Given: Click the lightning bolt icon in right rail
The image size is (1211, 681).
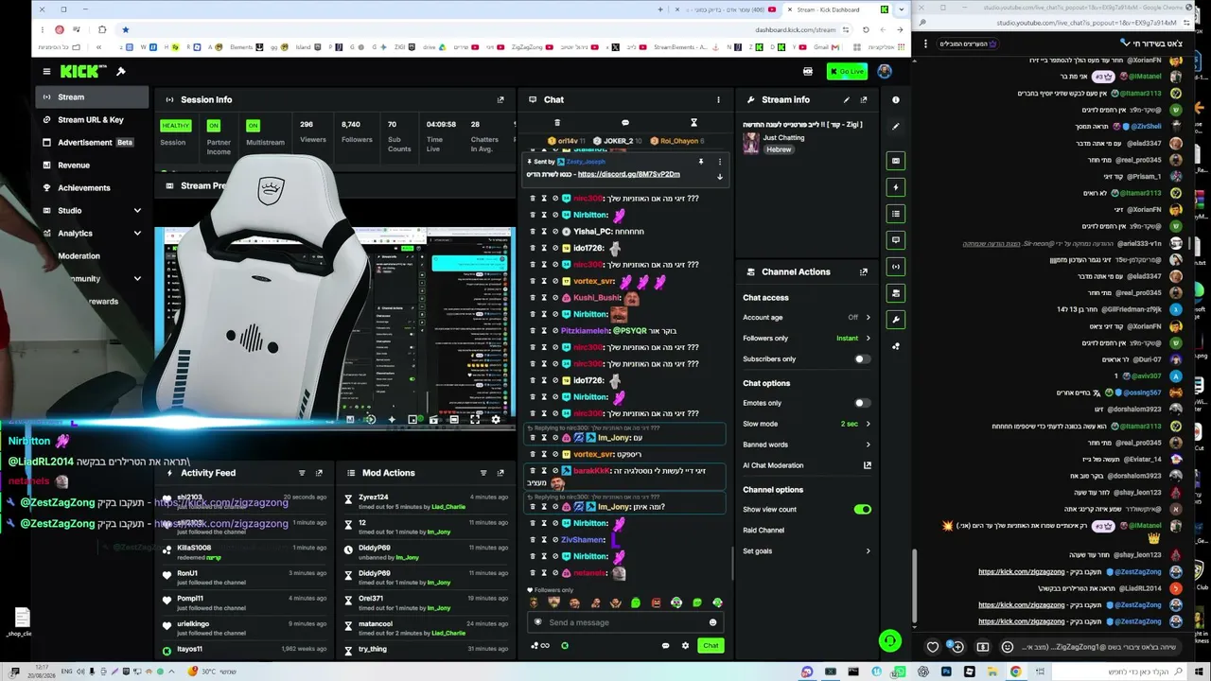Looking at the screenshot, I should (896, 187).
